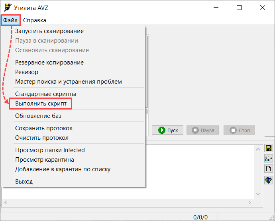
Task: Click the AVZ application icon in title bar
Action: 8,8
